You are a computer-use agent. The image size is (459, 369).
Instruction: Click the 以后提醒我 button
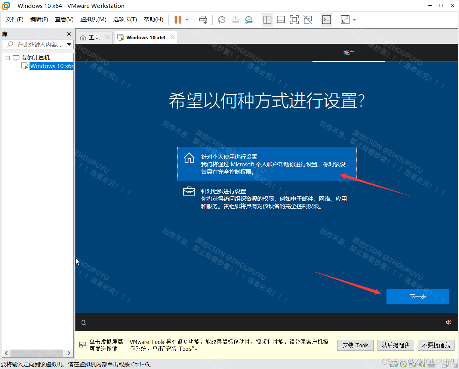click(x=395, y=345)
